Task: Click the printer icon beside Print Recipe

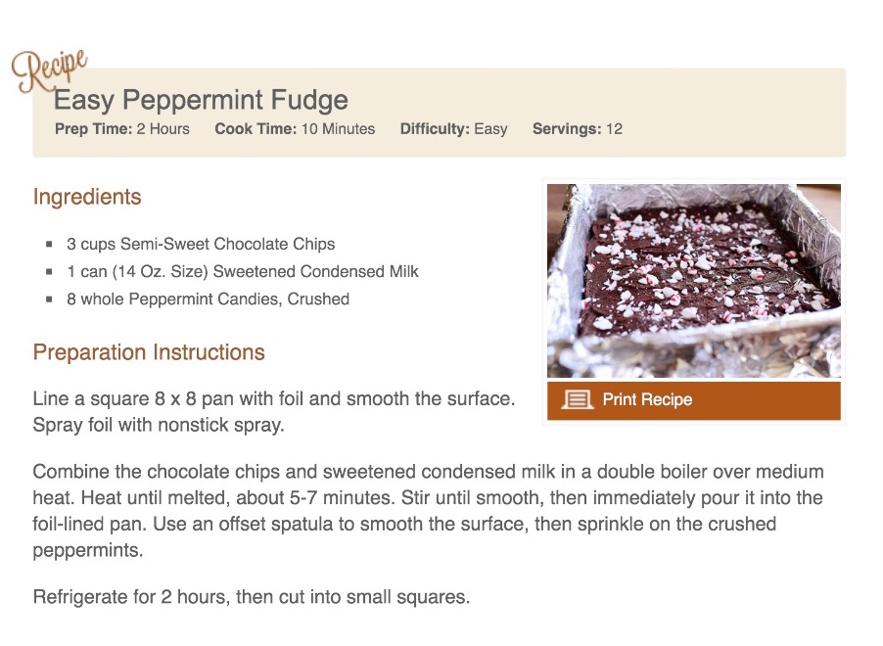Action: [578, 399]
